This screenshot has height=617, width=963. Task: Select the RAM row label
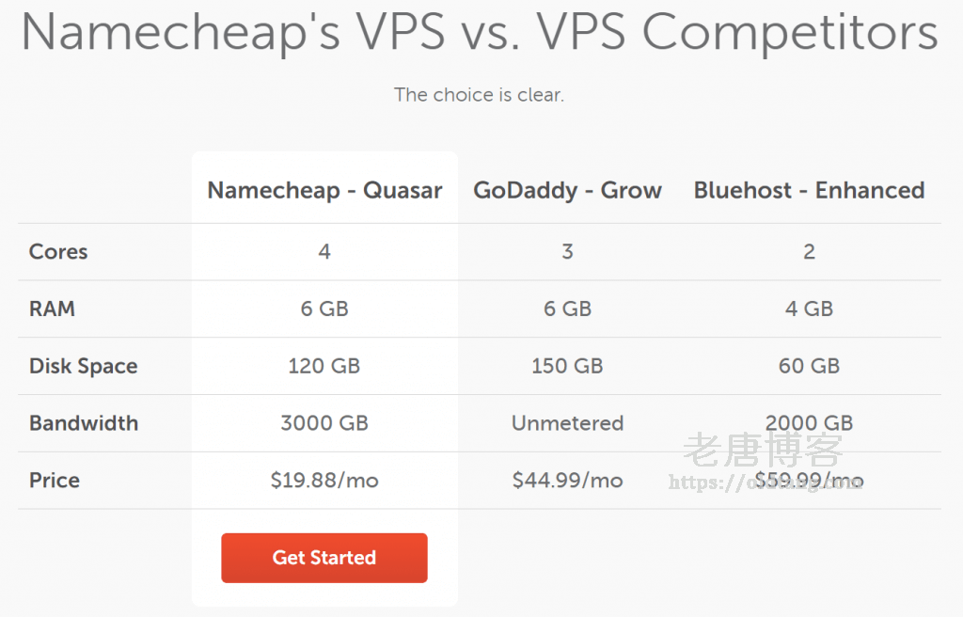[52, 309]
